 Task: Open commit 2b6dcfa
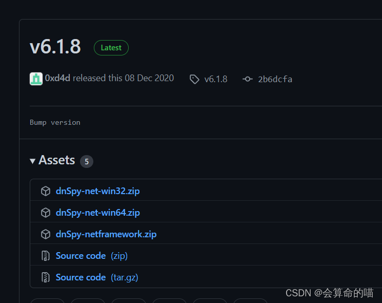275,79
